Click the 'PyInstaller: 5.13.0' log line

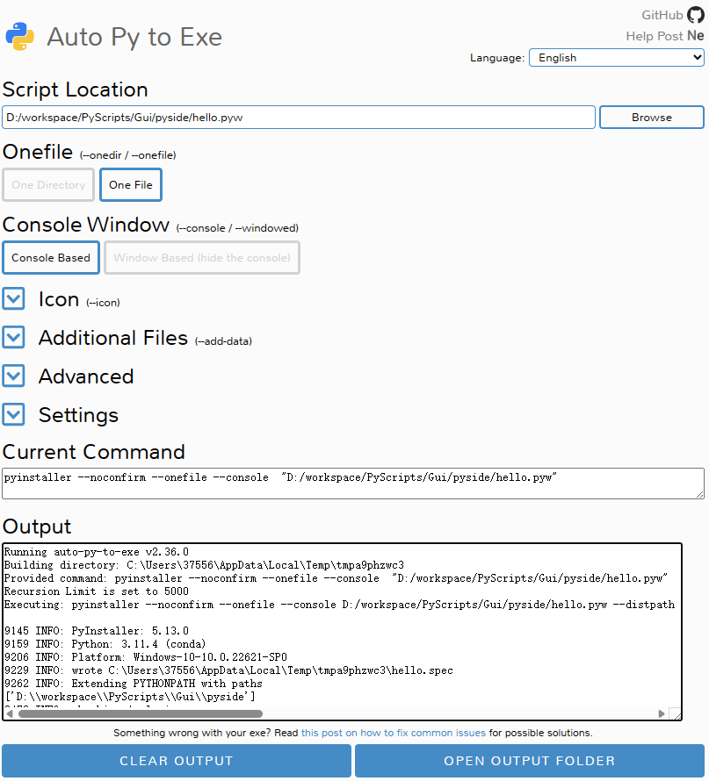coord(97,631)
